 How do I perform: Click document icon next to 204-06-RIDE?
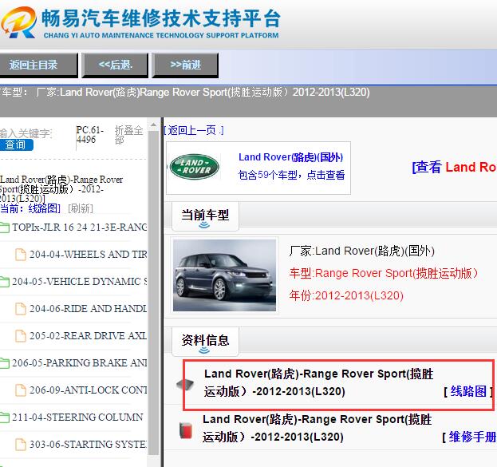pyautogui.click(x=21, y=309)
